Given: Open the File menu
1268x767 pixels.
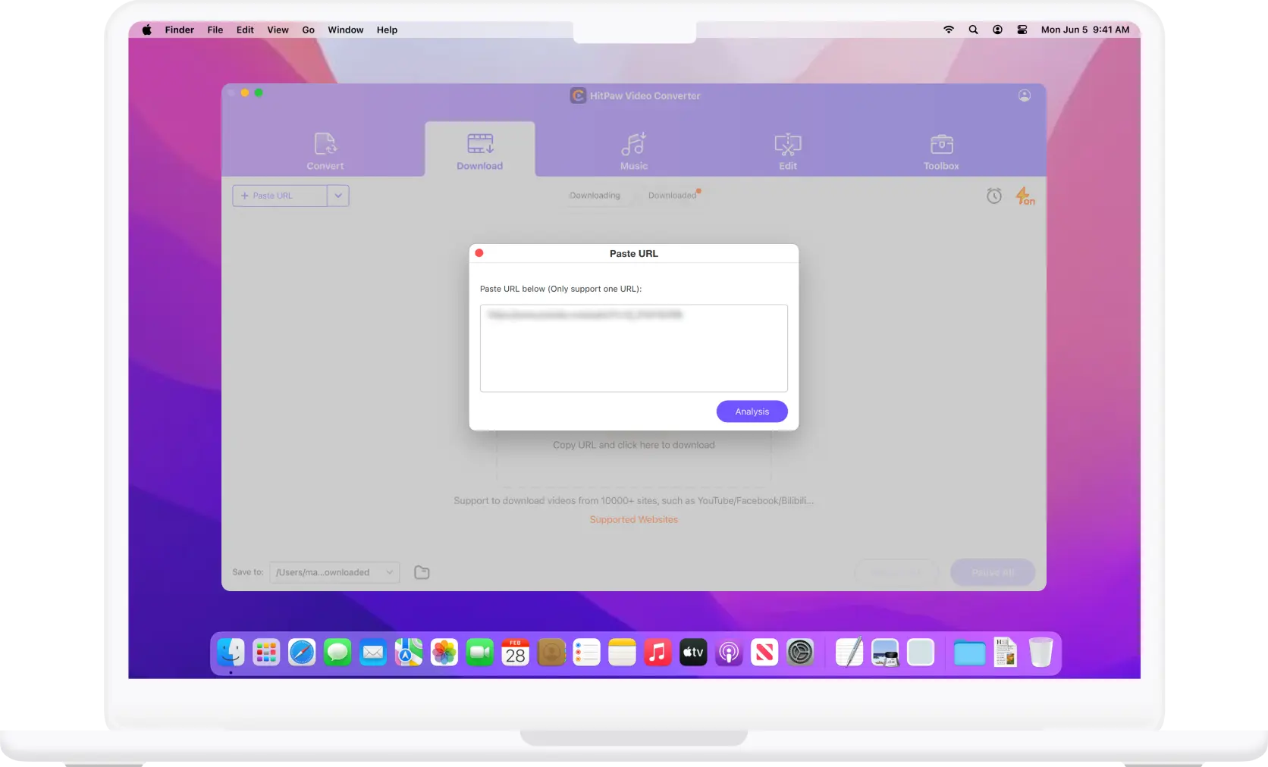Looking at the screenshot, I should 215,30.
